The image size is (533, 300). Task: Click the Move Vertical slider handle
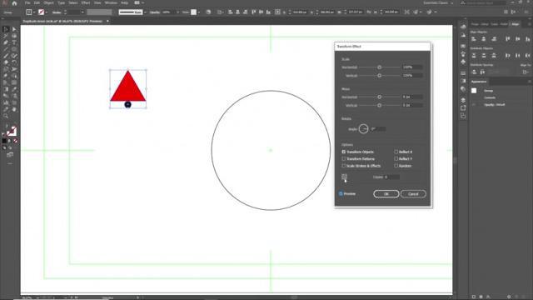click(x=380, y=106)
